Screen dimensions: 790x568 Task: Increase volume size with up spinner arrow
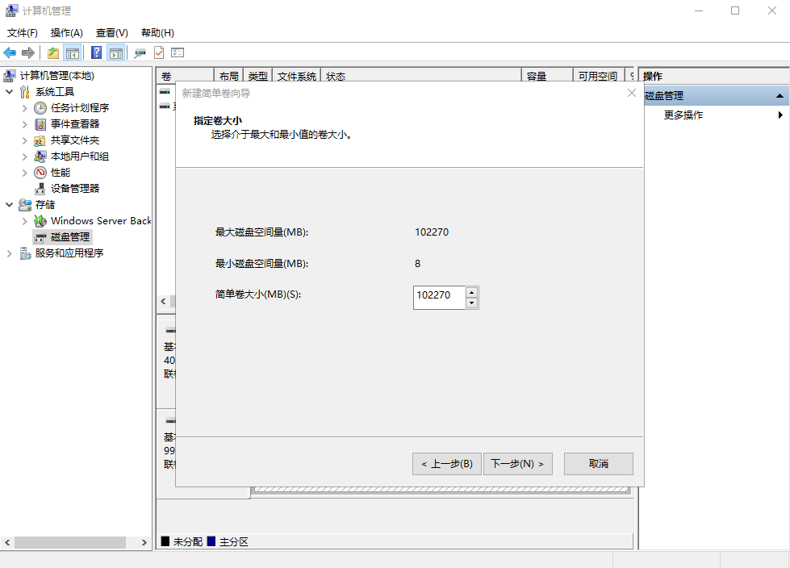pyautogui.click(x=471, y=292)
